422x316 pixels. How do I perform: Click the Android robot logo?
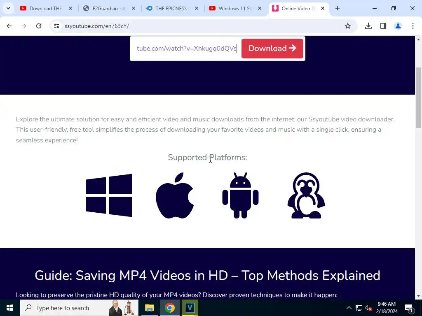240,195
